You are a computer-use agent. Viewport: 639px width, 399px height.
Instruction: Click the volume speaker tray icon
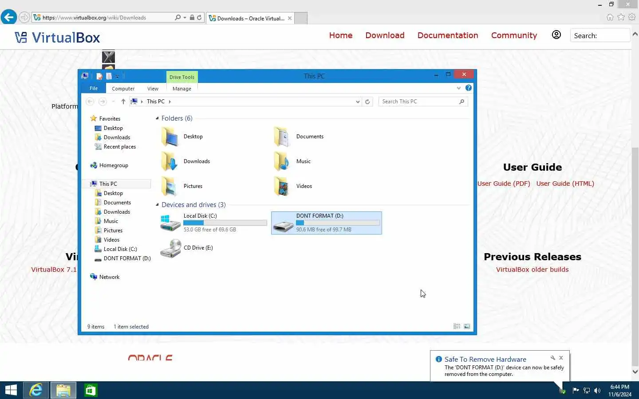[x=597, y=391]
